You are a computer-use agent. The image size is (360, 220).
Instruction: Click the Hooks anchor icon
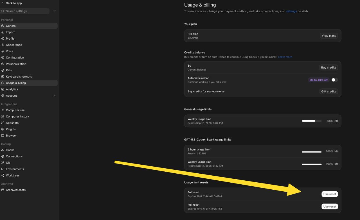[3, 150]
